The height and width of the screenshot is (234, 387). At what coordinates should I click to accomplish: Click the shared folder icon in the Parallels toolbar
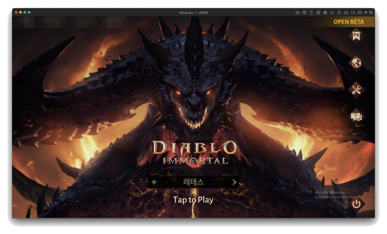coord(360,12)
